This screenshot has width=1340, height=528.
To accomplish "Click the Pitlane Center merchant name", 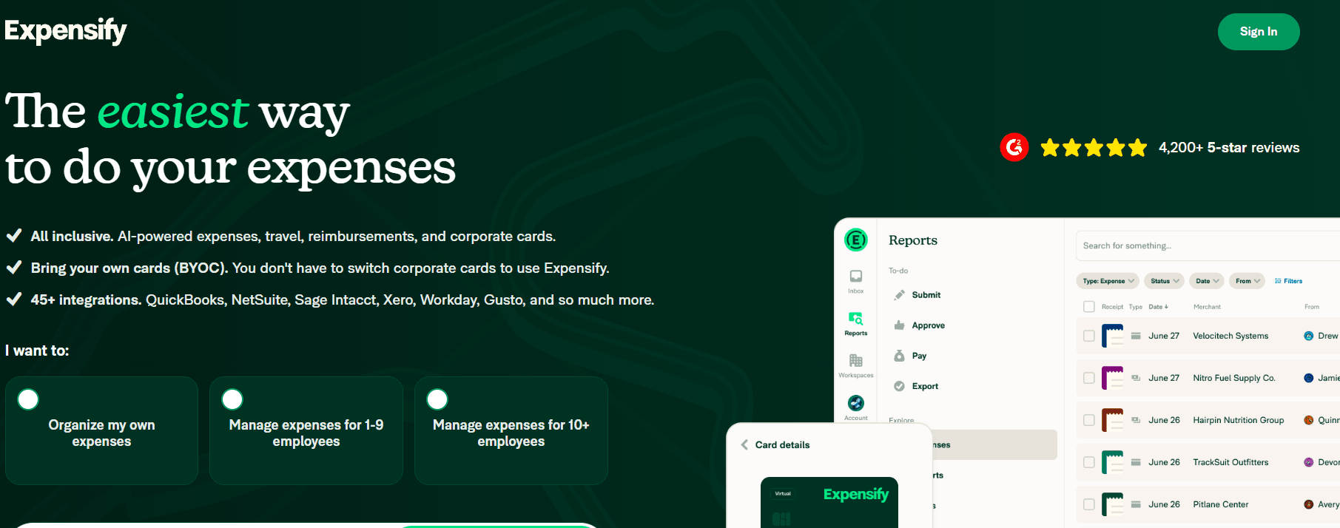I will pyautogui.click(x=1221, y=504).
